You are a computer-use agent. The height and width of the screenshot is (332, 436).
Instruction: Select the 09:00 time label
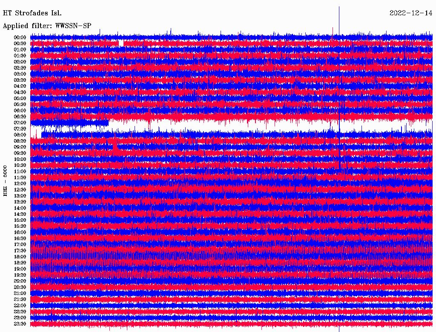[20, 147]
